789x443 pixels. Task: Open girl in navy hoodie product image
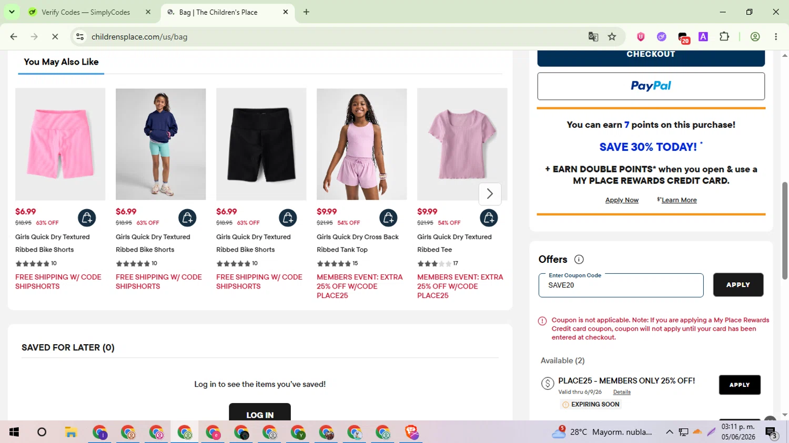pyautogui.click(x=160, y=144)
